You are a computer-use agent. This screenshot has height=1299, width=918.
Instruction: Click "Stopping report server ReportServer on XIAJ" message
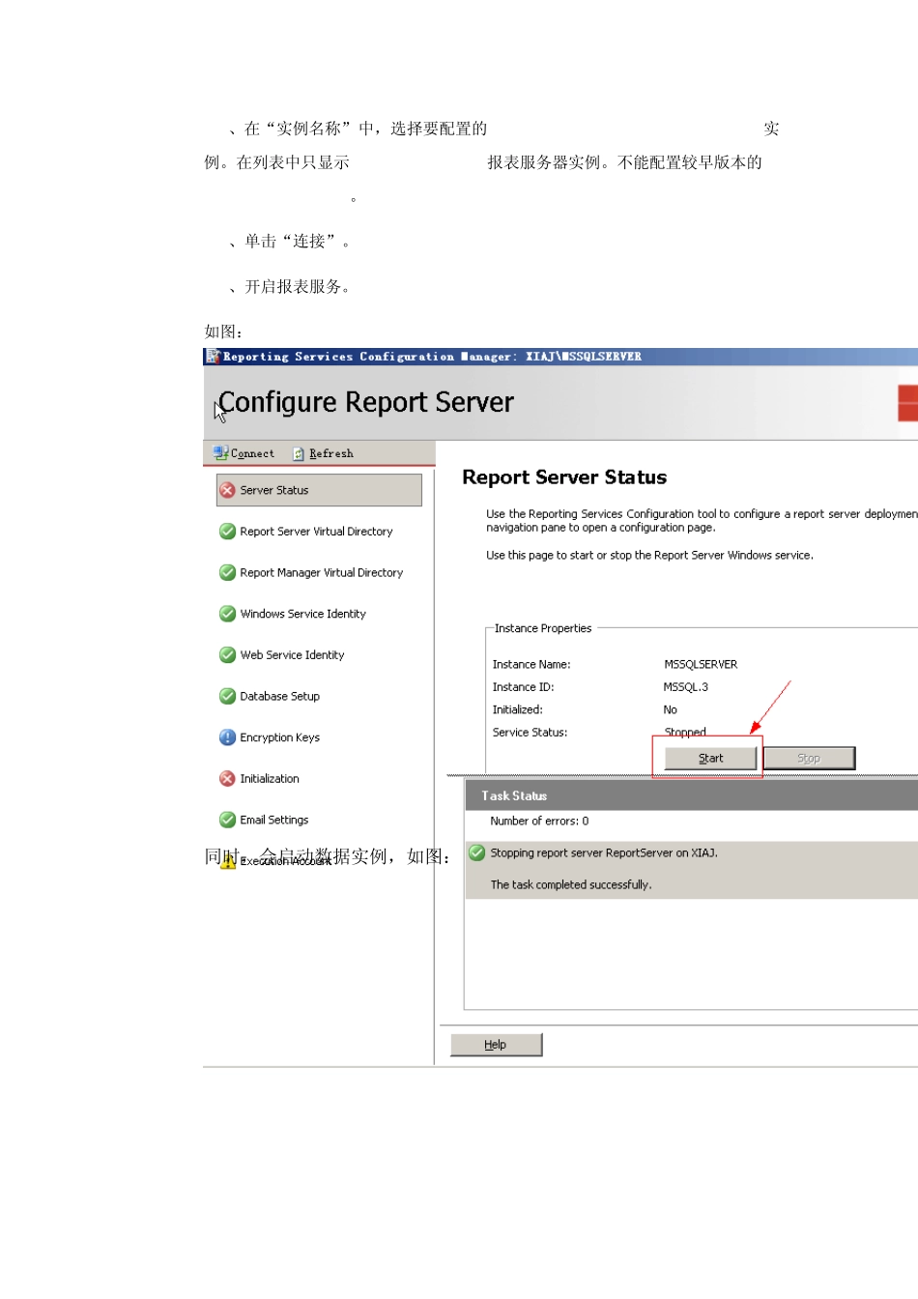(604, 853)
